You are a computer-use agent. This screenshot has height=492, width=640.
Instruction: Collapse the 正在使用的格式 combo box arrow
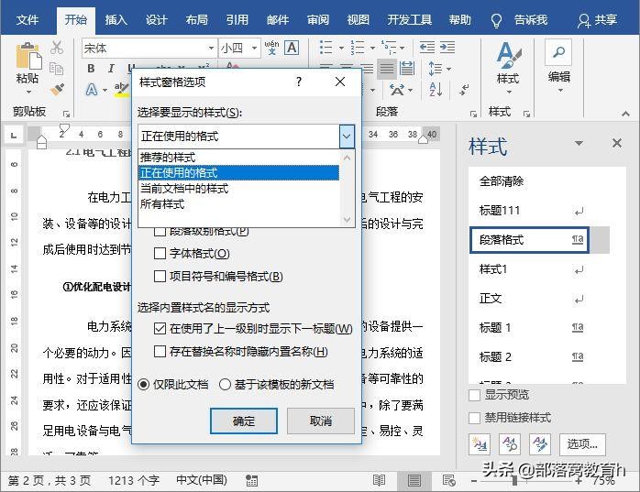[347, 137]
